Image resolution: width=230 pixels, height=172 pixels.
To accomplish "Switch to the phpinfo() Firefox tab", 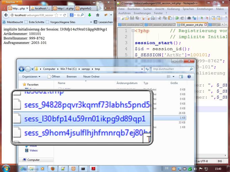I will (x=86, y=9).
